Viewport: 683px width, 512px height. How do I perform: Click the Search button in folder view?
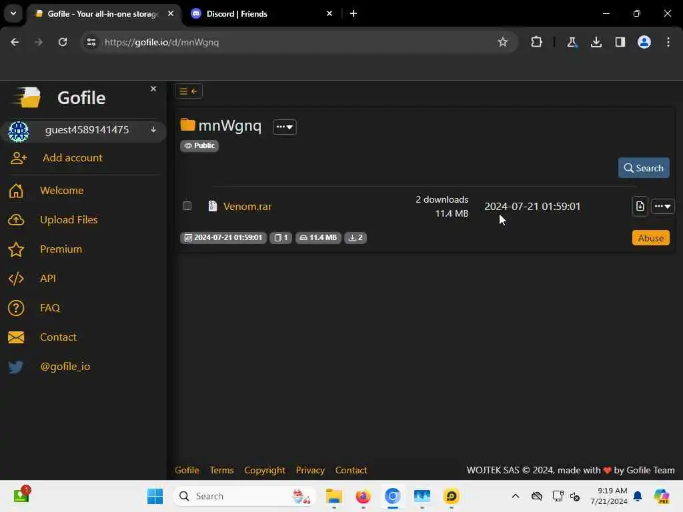[644, 167]
